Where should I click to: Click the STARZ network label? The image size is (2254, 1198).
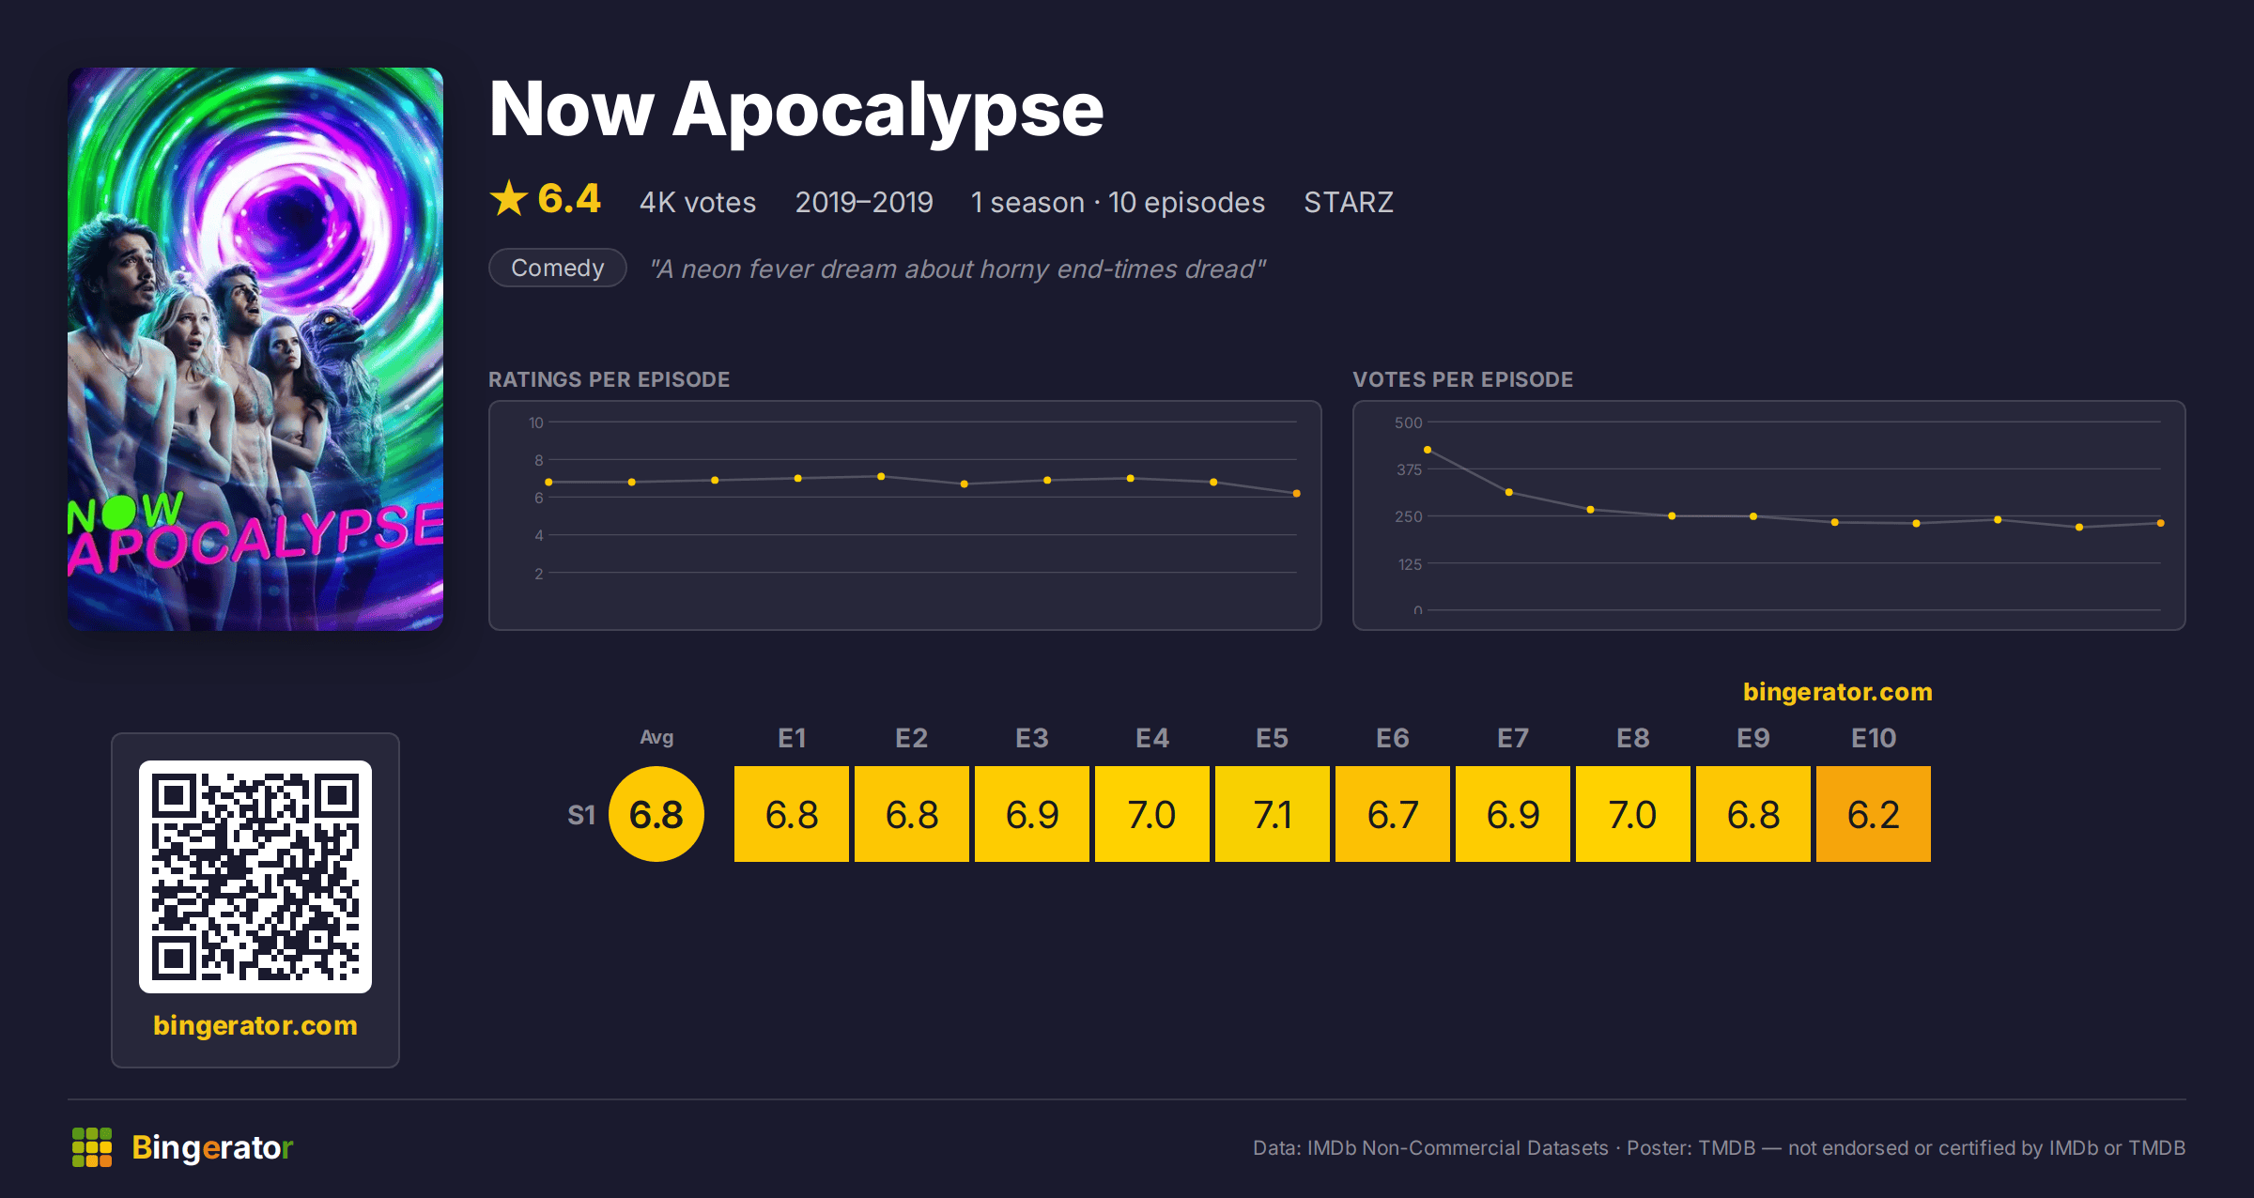[x=1349, y=203]
